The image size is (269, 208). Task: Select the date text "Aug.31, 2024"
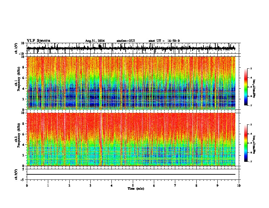point(95,41)
